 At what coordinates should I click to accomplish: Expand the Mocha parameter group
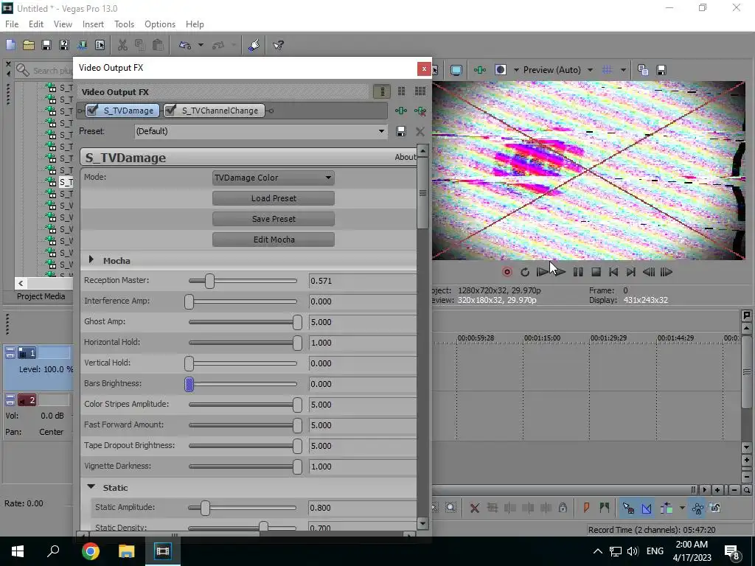coord(91,260)
